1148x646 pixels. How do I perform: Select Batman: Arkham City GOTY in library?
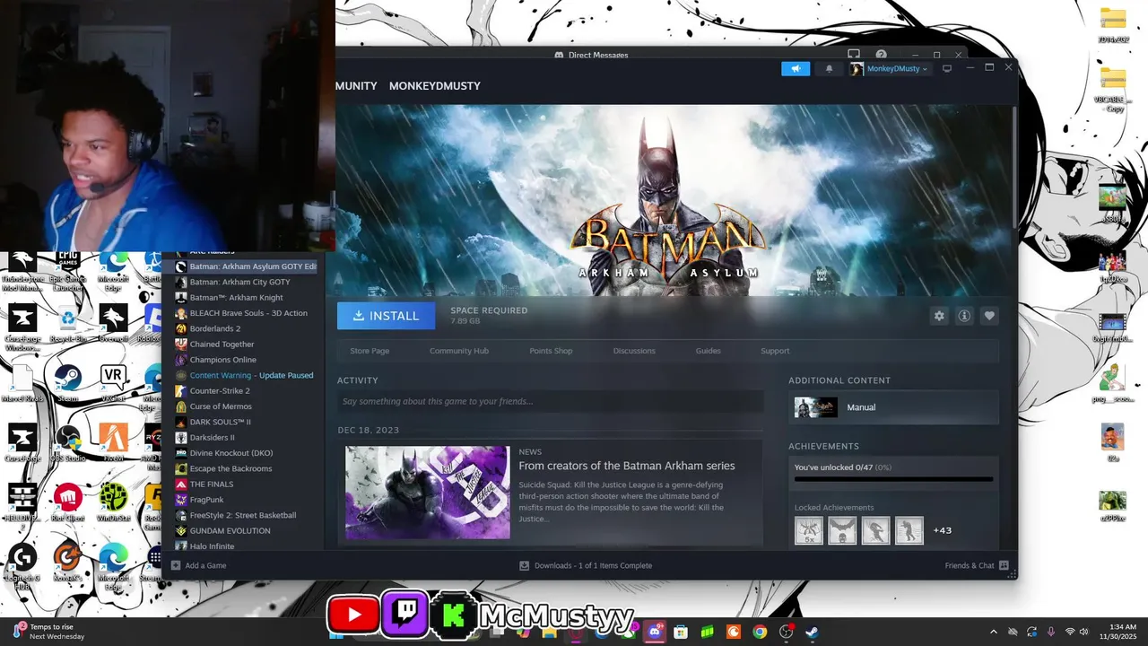239,282
